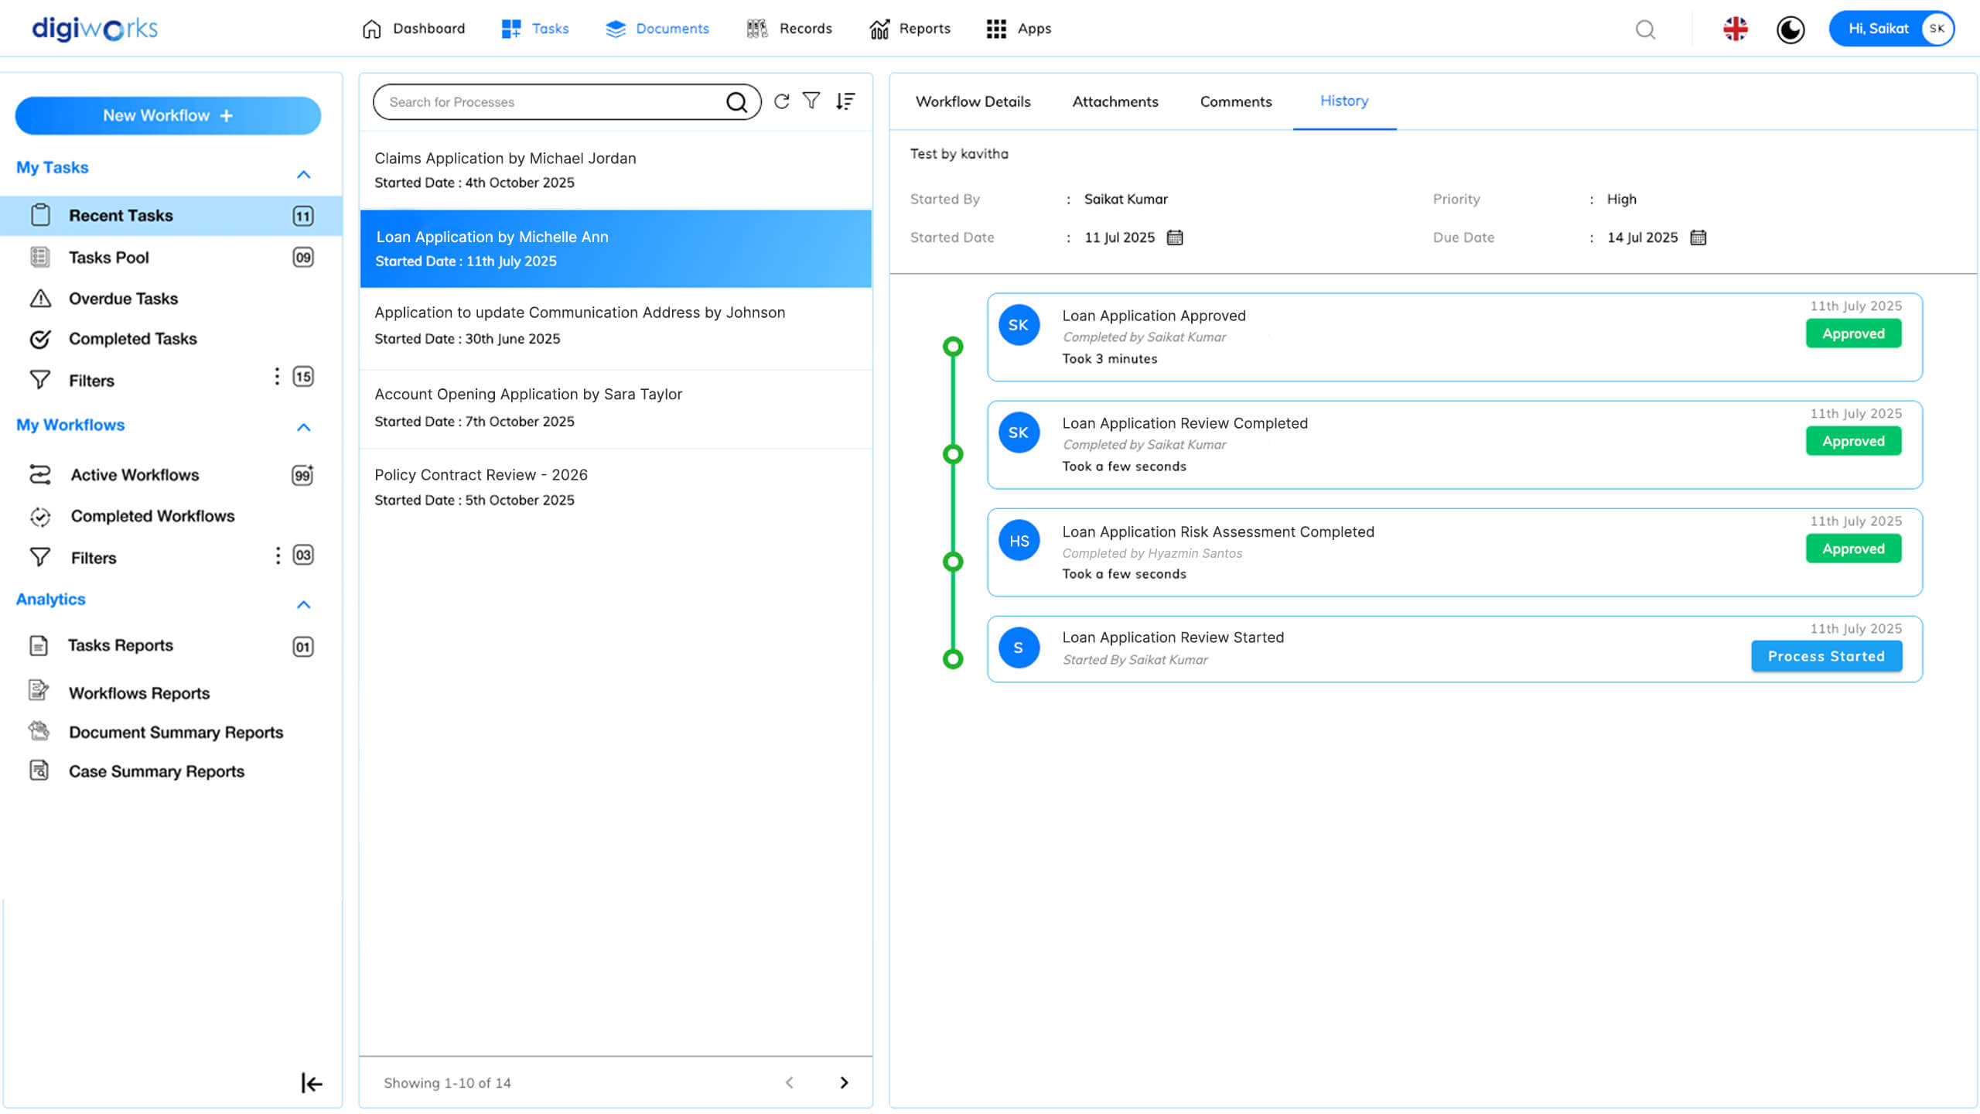Collapse the My Tasks section

[x=303, y=175]
